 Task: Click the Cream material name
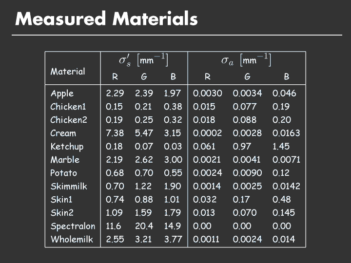(63, 133)
